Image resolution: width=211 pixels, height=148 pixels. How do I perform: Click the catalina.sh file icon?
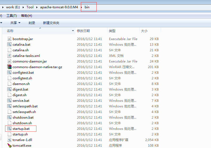9,50
